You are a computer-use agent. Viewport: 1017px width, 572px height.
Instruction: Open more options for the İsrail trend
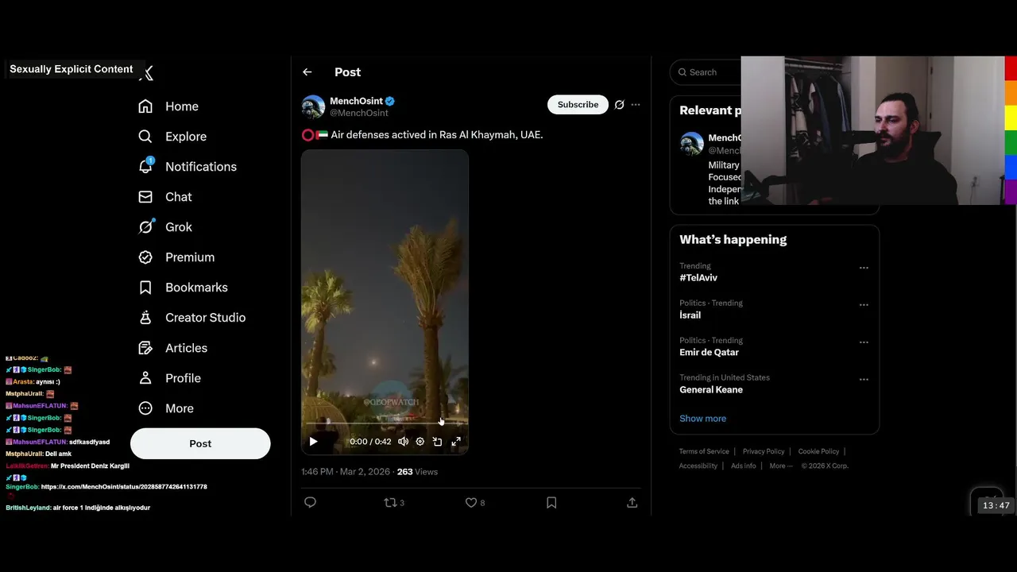click(864, 305)
